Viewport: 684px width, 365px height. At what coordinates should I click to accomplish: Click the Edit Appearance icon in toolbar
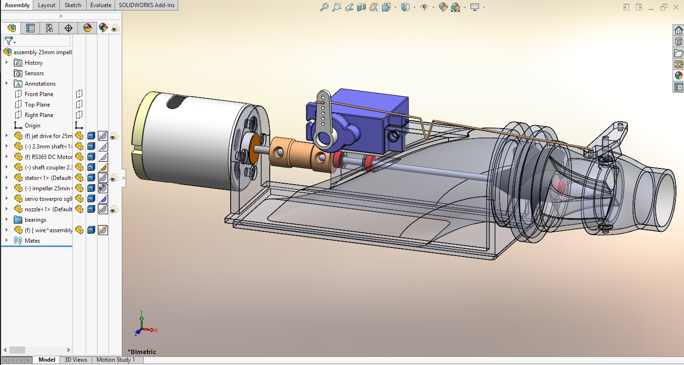tap(443, 7)
